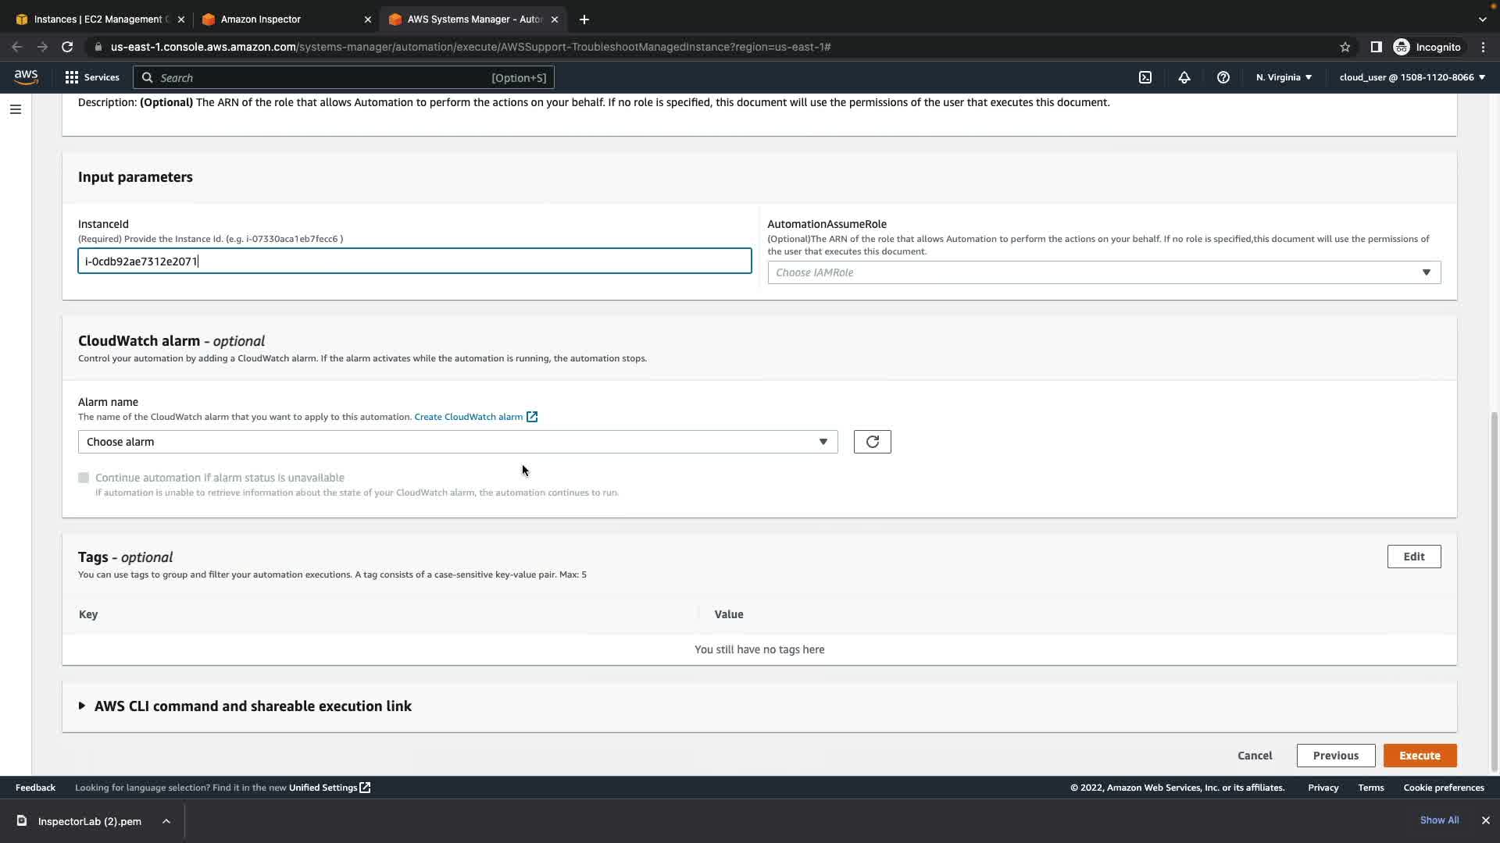Click the Edit tags button
The width and height of the screenshot is (1500, 843).
[x=1413, y=557]
